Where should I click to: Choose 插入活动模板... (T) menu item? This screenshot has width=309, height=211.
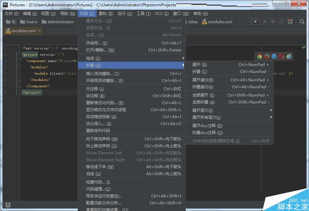[x=132, y=74]
